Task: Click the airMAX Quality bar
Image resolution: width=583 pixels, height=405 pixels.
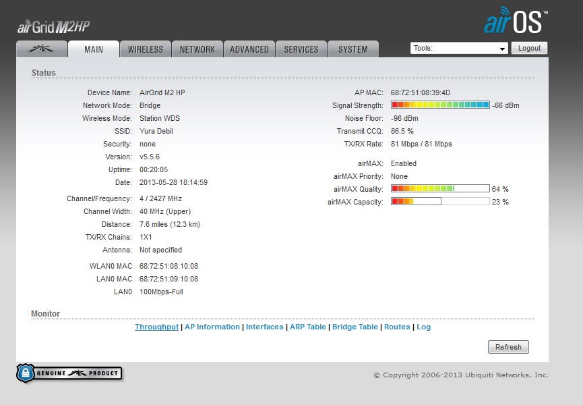Action: point(440,189)
